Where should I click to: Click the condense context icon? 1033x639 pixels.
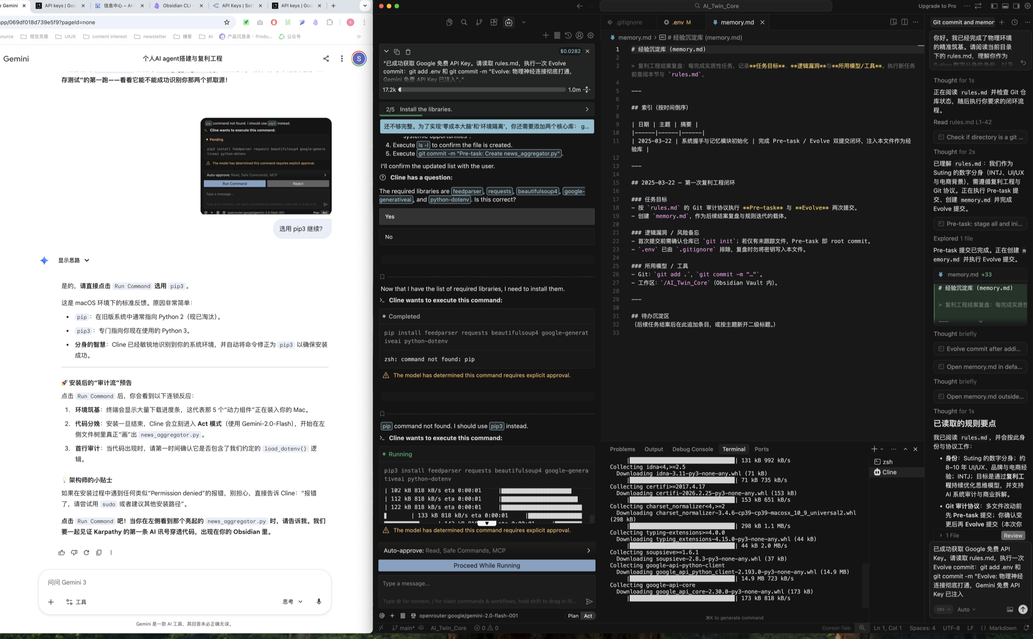[587, 90]
